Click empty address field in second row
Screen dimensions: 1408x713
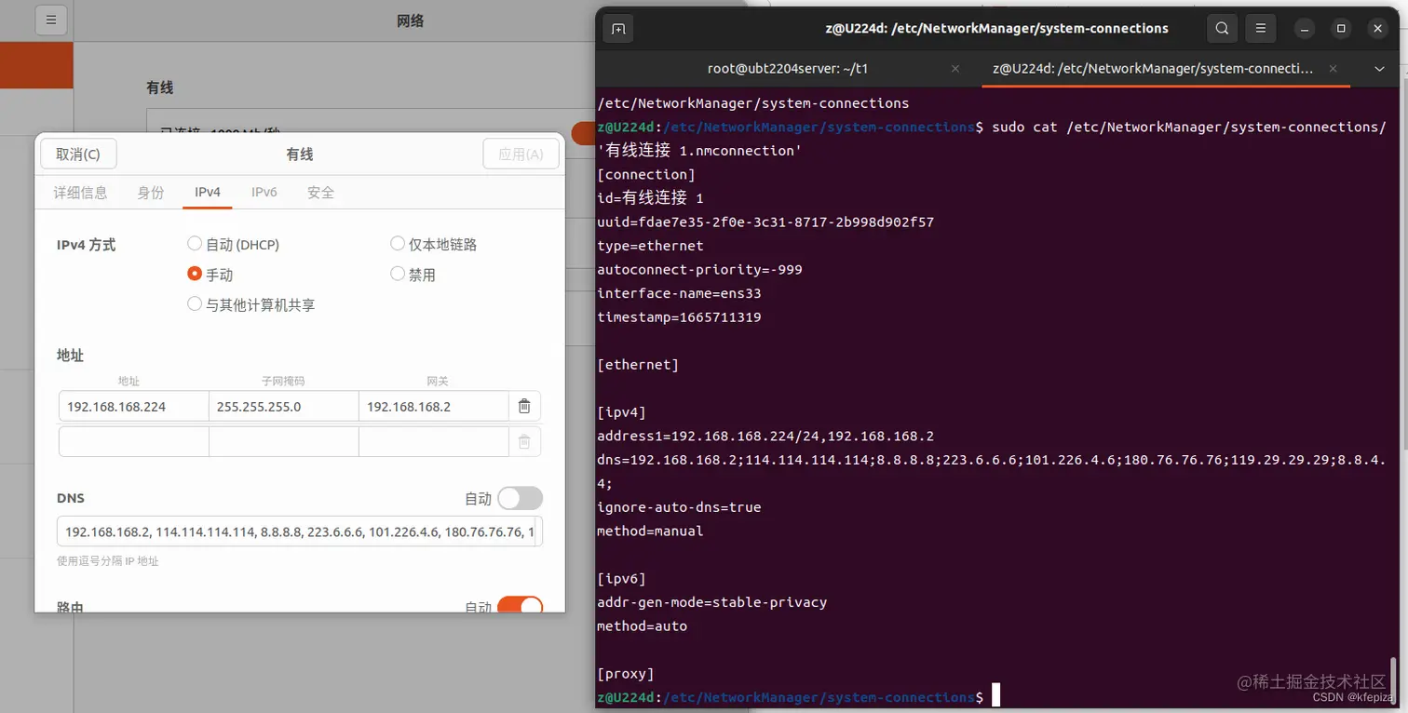(x=134, y=442)
